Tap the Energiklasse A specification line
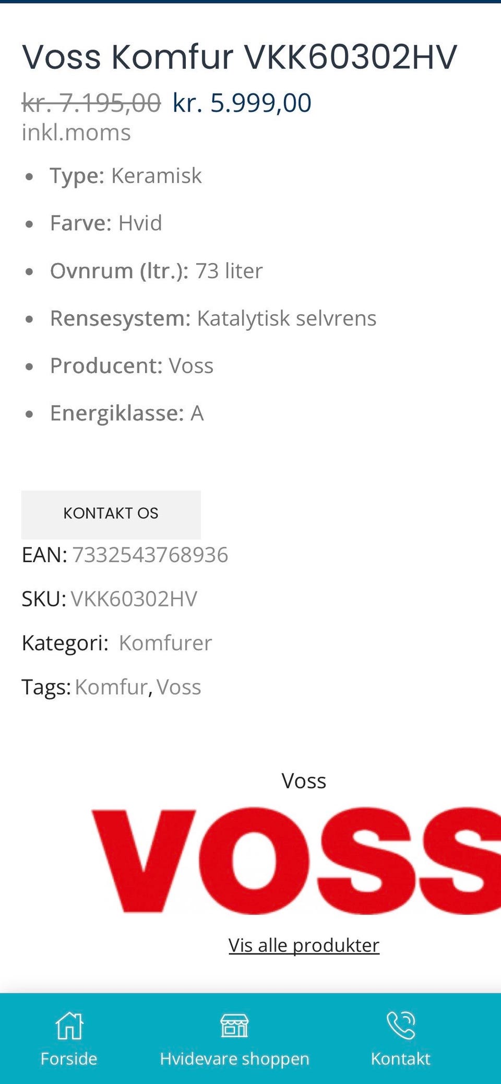Viewport: 501px width, 1084px height. point(127,413)
